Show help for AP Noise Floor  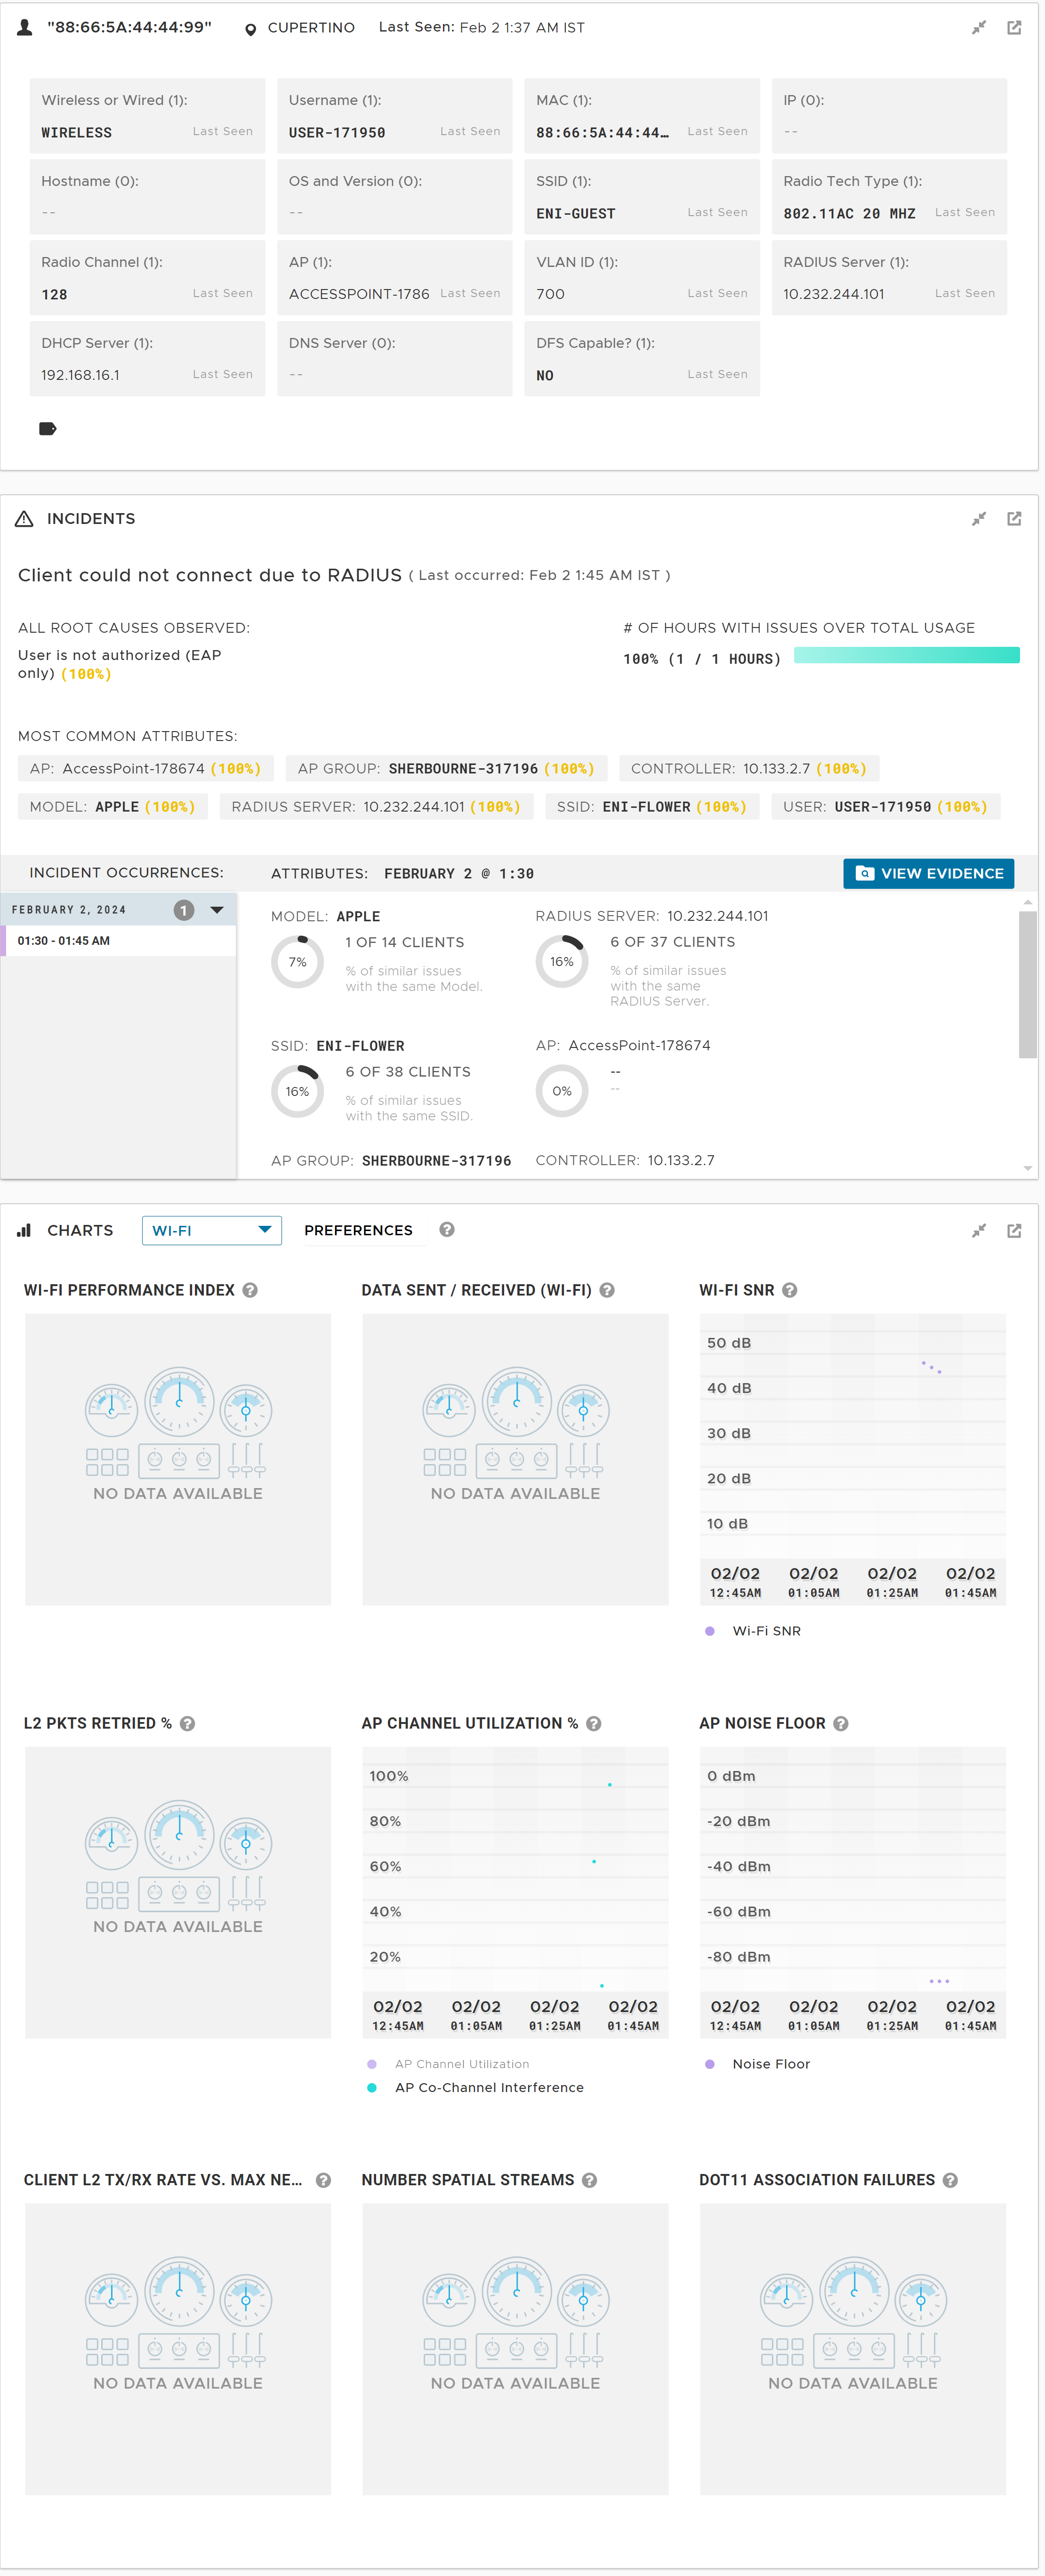[x=841, y=1723]
